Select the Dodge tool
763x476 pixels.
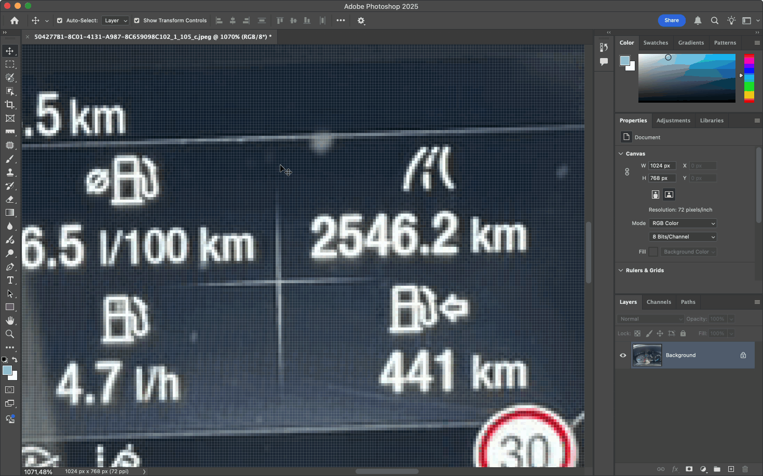click(10, 254)
